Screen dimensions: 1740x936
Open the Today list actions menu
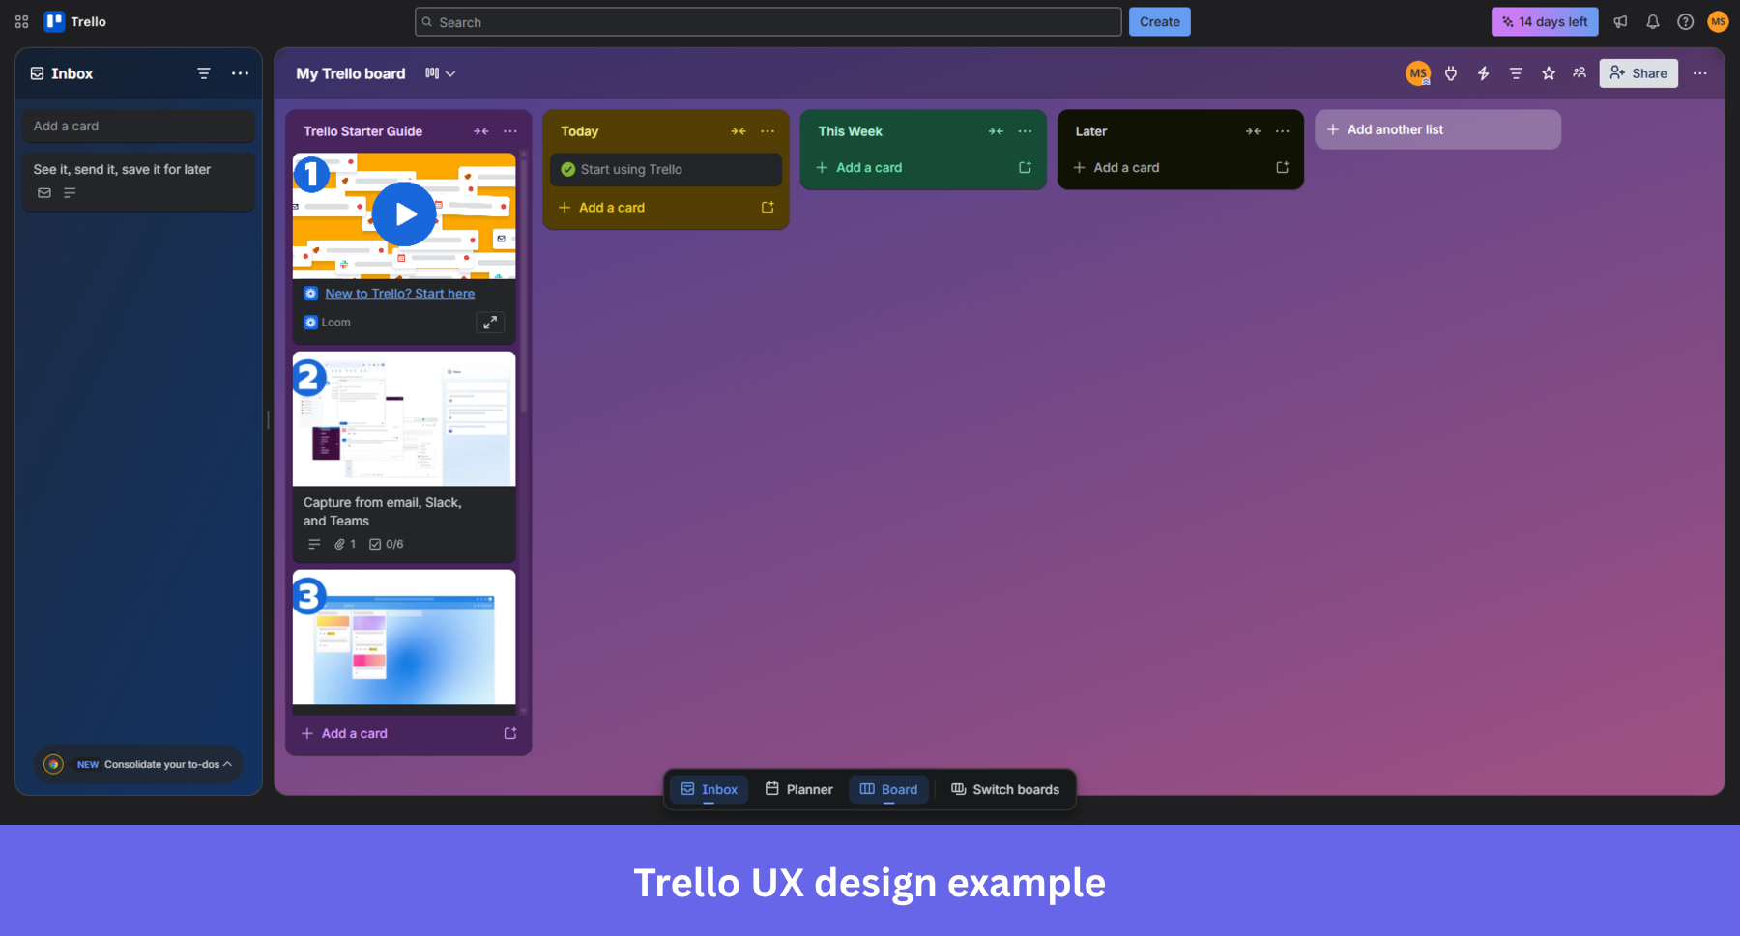pyautogui.click(x=768, y=130)
